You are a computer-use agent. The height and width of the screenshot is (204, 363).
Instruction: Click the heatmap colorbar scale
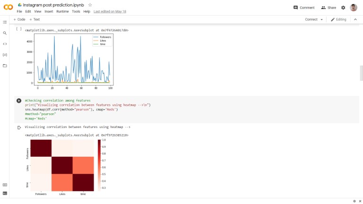pyautogui.click(x=99, y=165)
